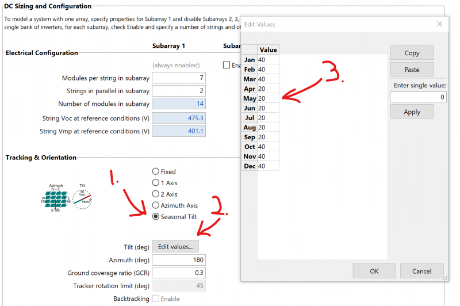The height and width of the screenshot is (306, 460).
Task: Click the May tilt value cell
Action: 268,98
